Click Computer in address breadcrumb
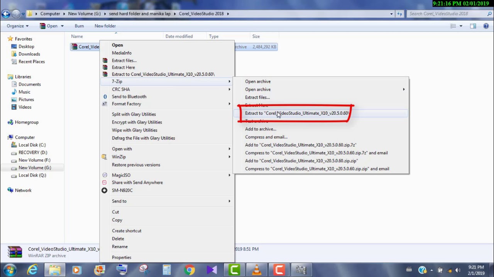This screenshot has height=277, width=494. click(50, 14)
